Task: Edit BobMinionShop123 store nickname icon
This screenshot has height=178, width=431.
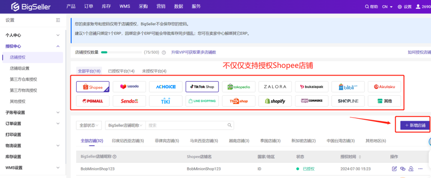Action: pos(394,169)
